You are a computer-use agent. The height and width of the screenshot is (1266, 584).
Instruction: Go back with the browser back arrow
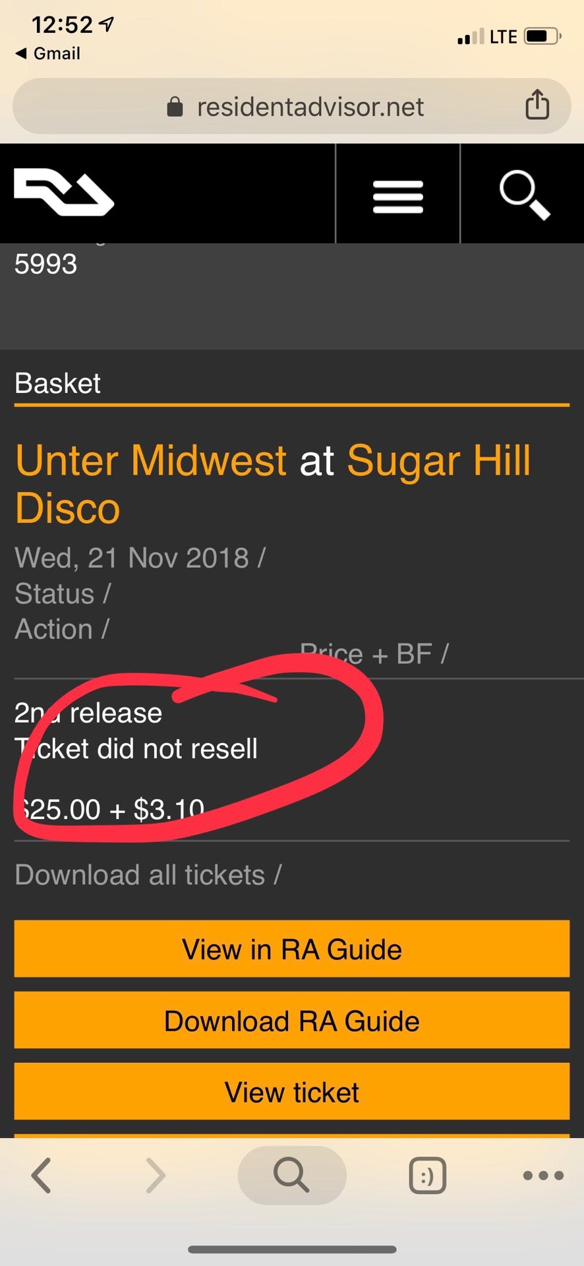click(x=41, y=1175)
